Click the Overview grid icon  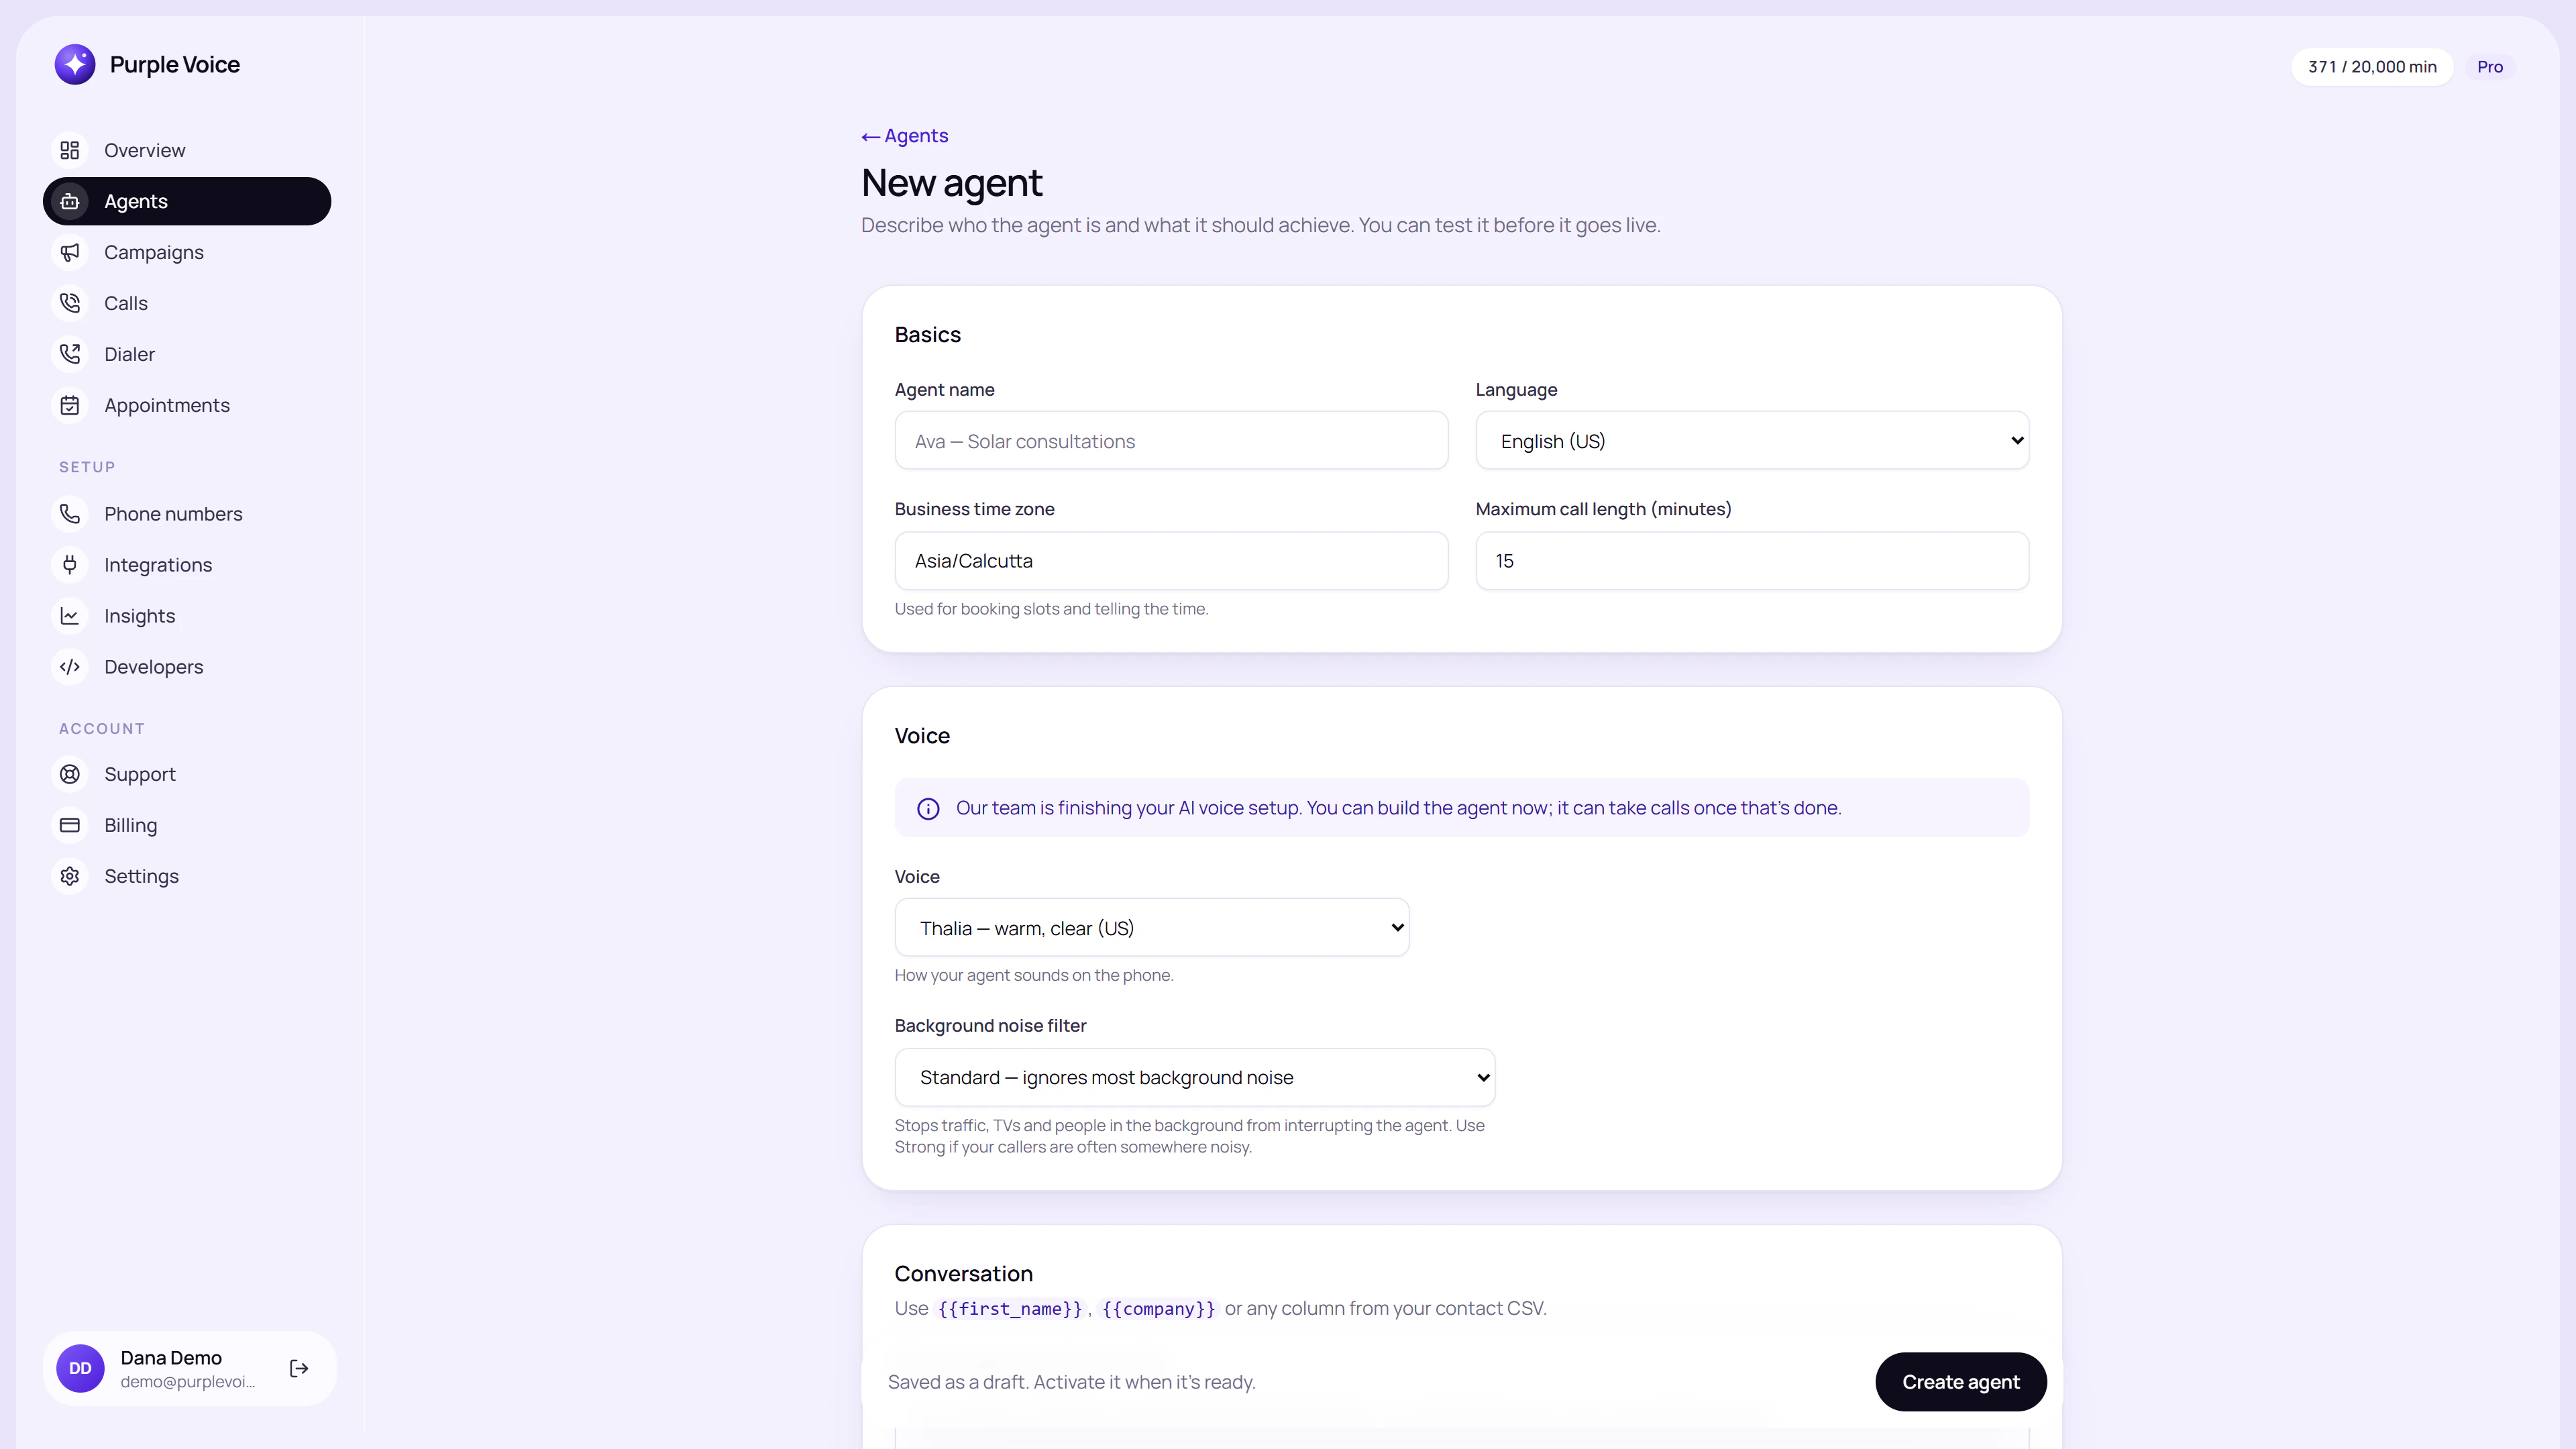[70, 150]
